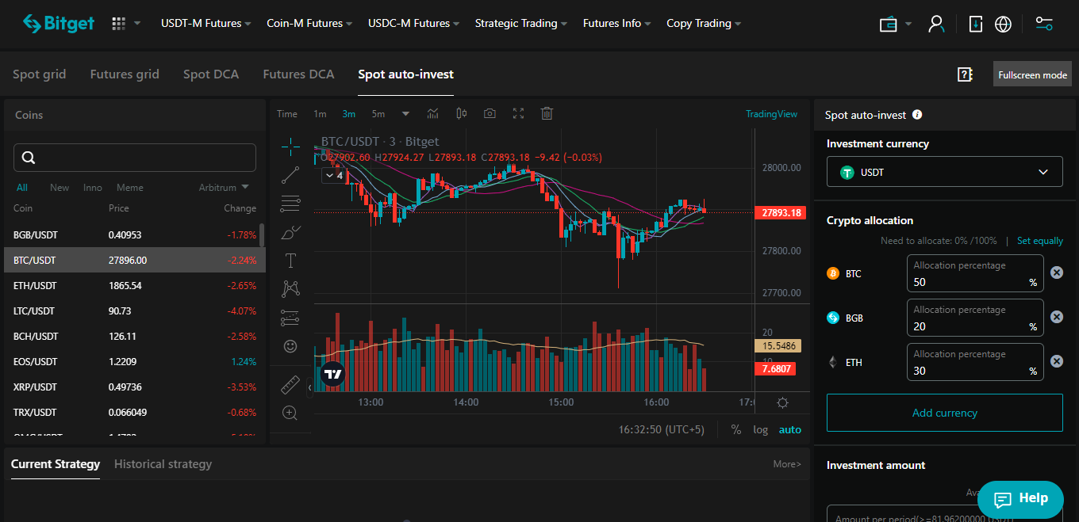Select the trend line drawing tool
The height and width of the screenshot is (522, 1079).
(x=290, y=175)
